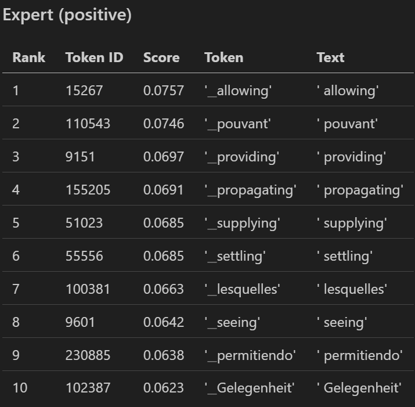Select the score 0.0697 cell
Viewport: 415px width, 407px height.
point(163,157)
